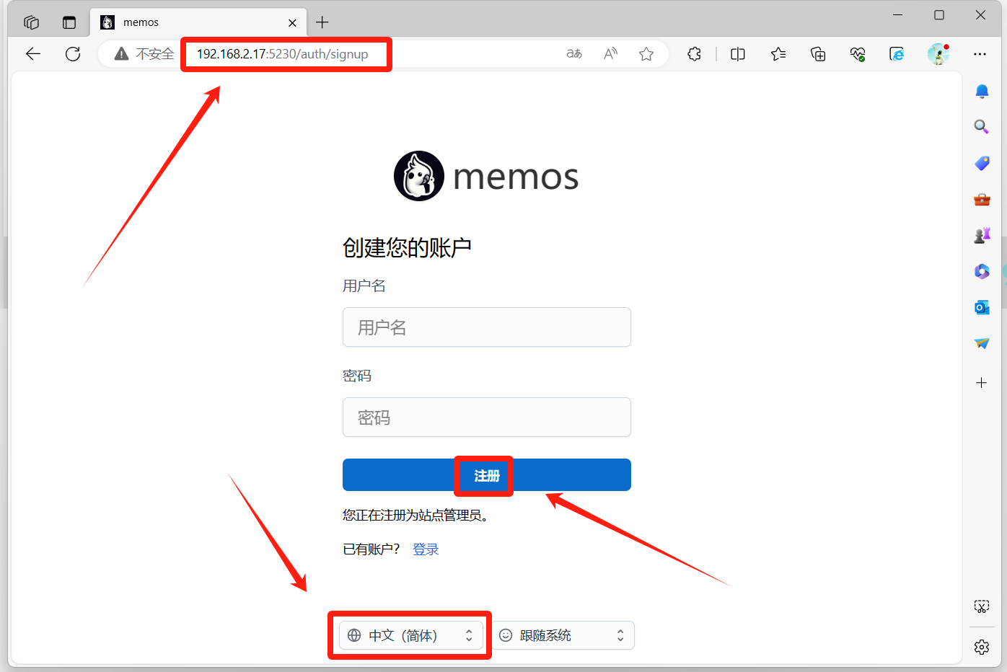
Task: Go back using the back arrow
Action: pos(33,54)
